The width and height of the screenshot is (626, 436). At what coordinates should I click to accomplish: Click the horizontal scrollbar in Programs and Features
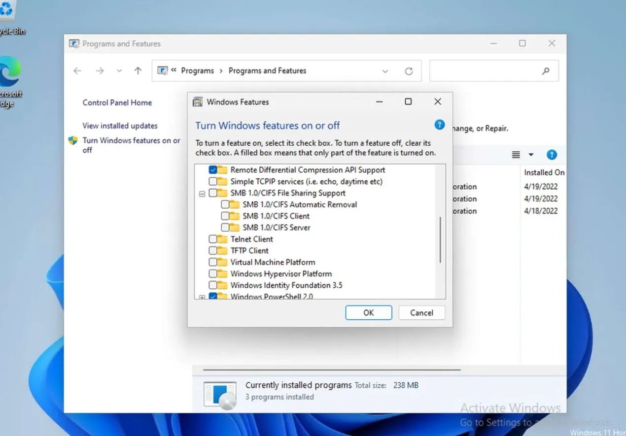click(331, 369)
